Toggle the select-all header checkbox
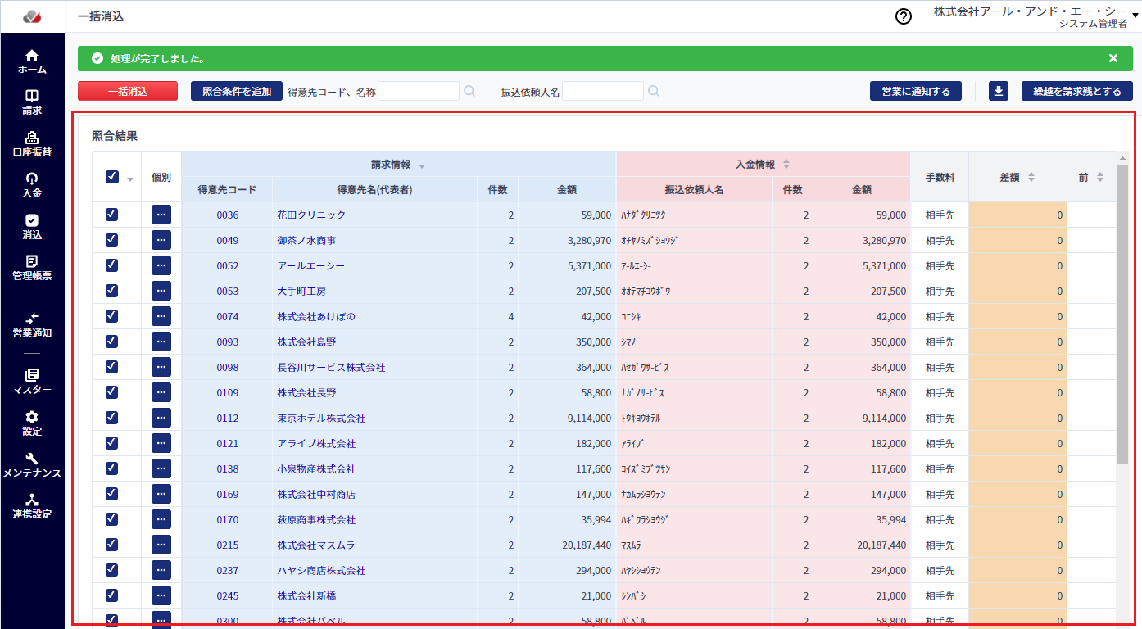 click(112, 176)
